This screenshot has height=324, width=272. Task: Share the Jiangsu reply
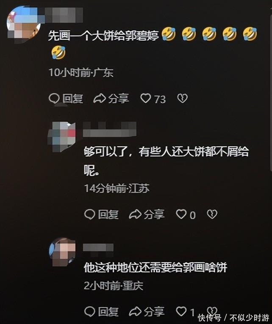147,214
